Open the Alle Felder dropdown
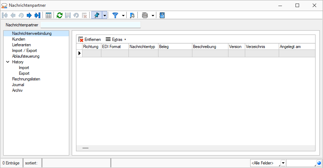323x168 pixels. pyautogui.click(x=283, y=163)
